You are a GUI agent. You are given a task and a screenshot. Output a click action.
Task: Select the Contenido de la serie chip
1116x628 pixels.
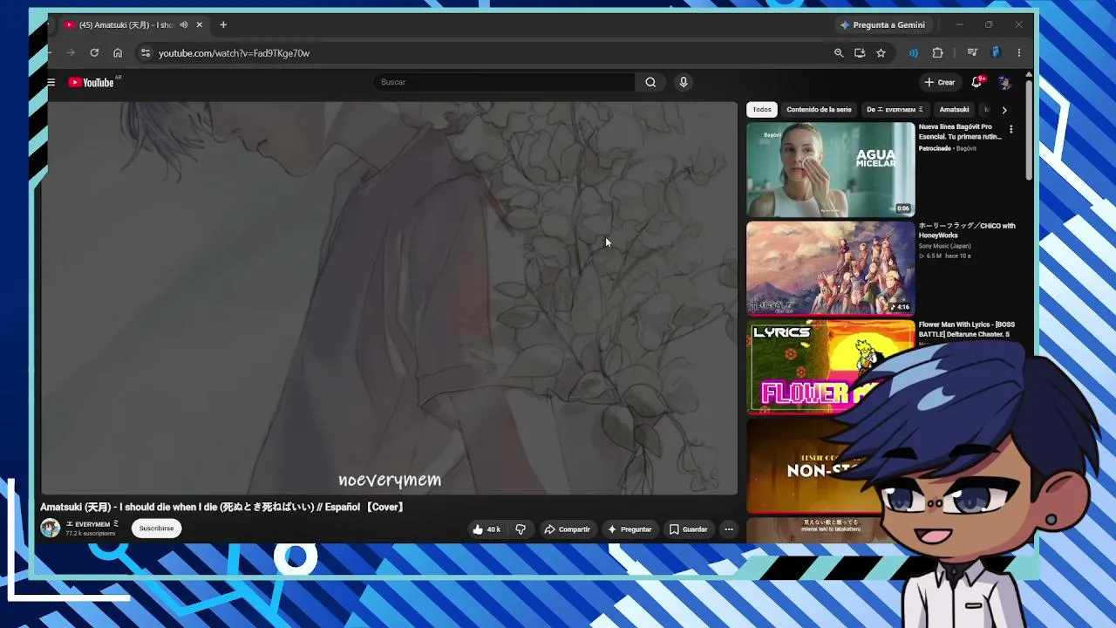[819, 110]
